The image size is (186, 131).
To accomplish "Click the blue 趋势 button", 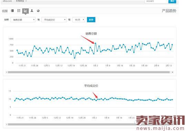I will click(x=91, y=20).
